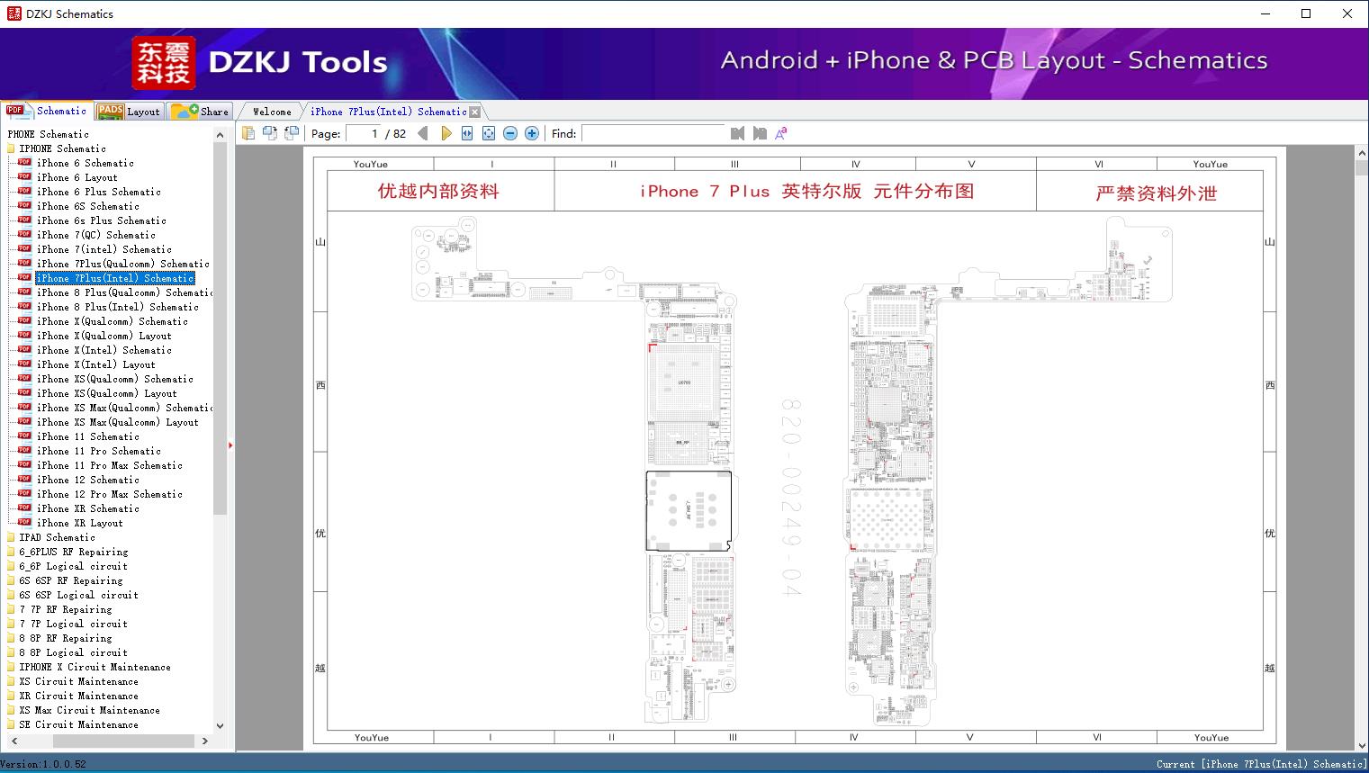Open iPhone 6s Plus Schematic

click(101, 220)
